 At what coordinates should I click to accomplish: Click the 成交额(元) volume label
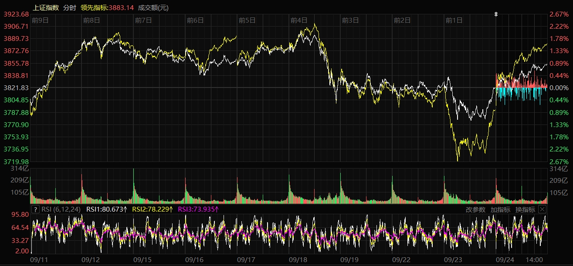tap(153, 7)
